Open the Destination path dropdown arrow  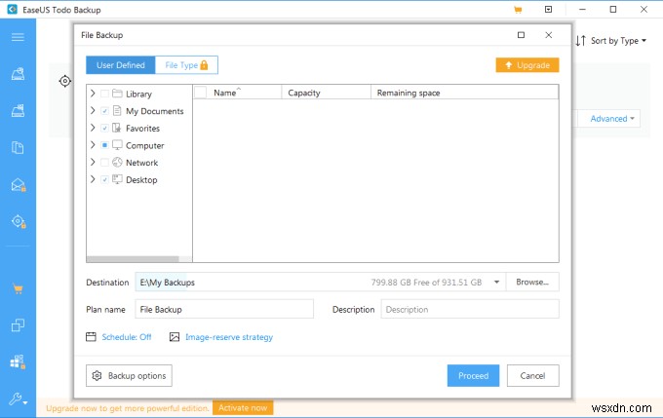[x=497, y=282]
